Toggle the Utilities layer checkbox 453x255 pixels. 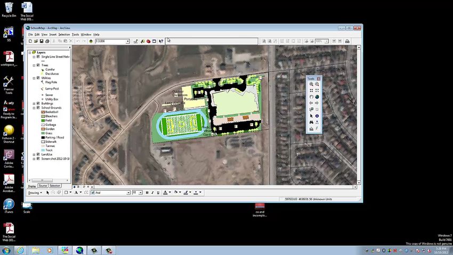[x=38, y=78]
